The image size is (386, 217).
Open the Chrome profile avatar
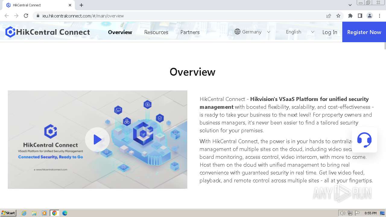click(370, 16)
